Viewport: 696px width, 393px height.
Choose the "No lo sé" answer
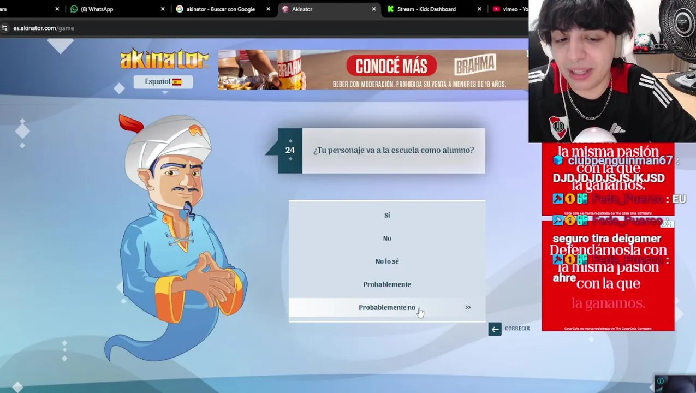pyautogui.click(x=386, y=261)
